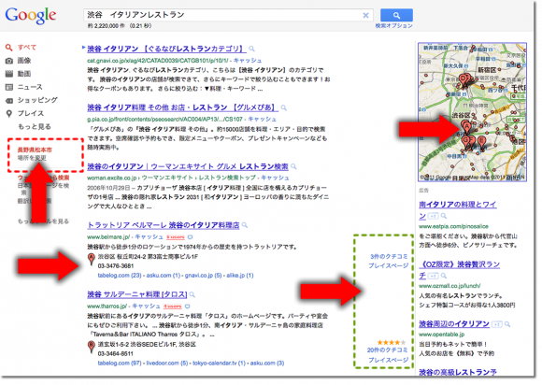Click the Google logo

[31, 16]
